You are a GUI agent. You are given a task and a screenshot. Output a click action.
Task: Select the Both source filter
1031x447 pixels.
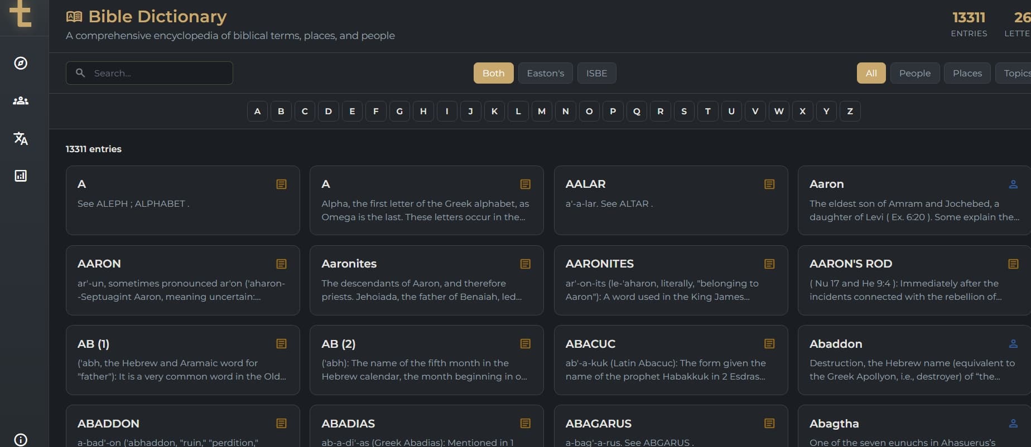493,73
